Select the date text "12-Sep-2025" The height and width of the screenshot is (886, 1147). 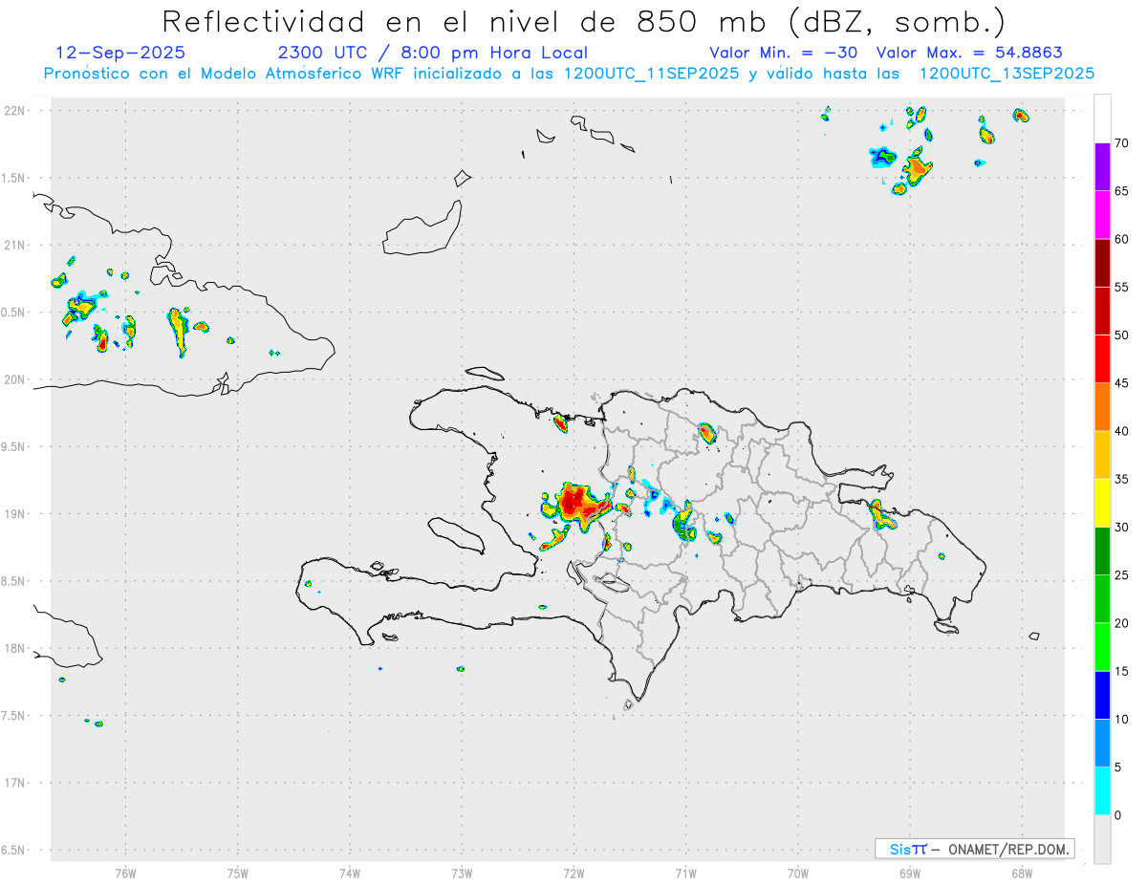coord(121,53)
